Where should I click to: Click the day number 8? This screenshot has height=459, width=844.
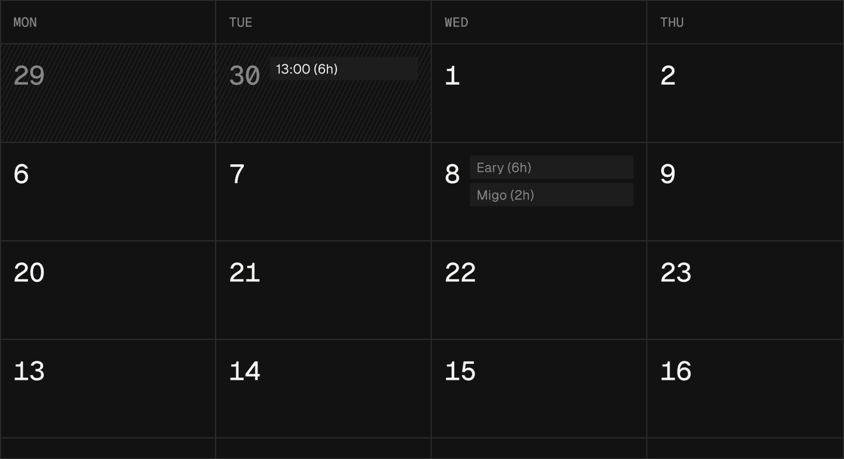pyautogui.click(x=452, y=174)
